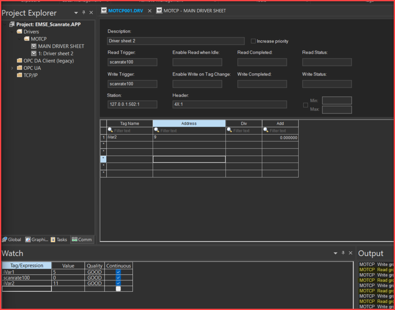The height and width of the screenshot is (310, 395).
Task: Open Watch window position dropdown
Action: pos(335,253)
